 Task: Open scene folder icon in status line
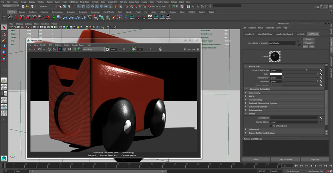(28, 6)
